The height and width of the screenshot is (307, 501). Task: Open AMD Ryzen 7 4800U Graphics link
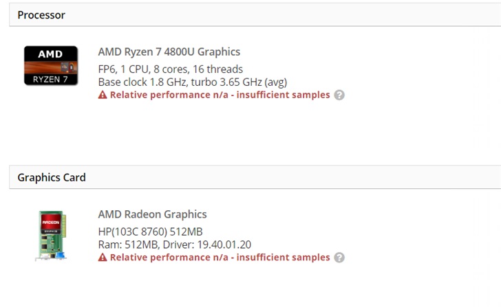coord(169,52)
